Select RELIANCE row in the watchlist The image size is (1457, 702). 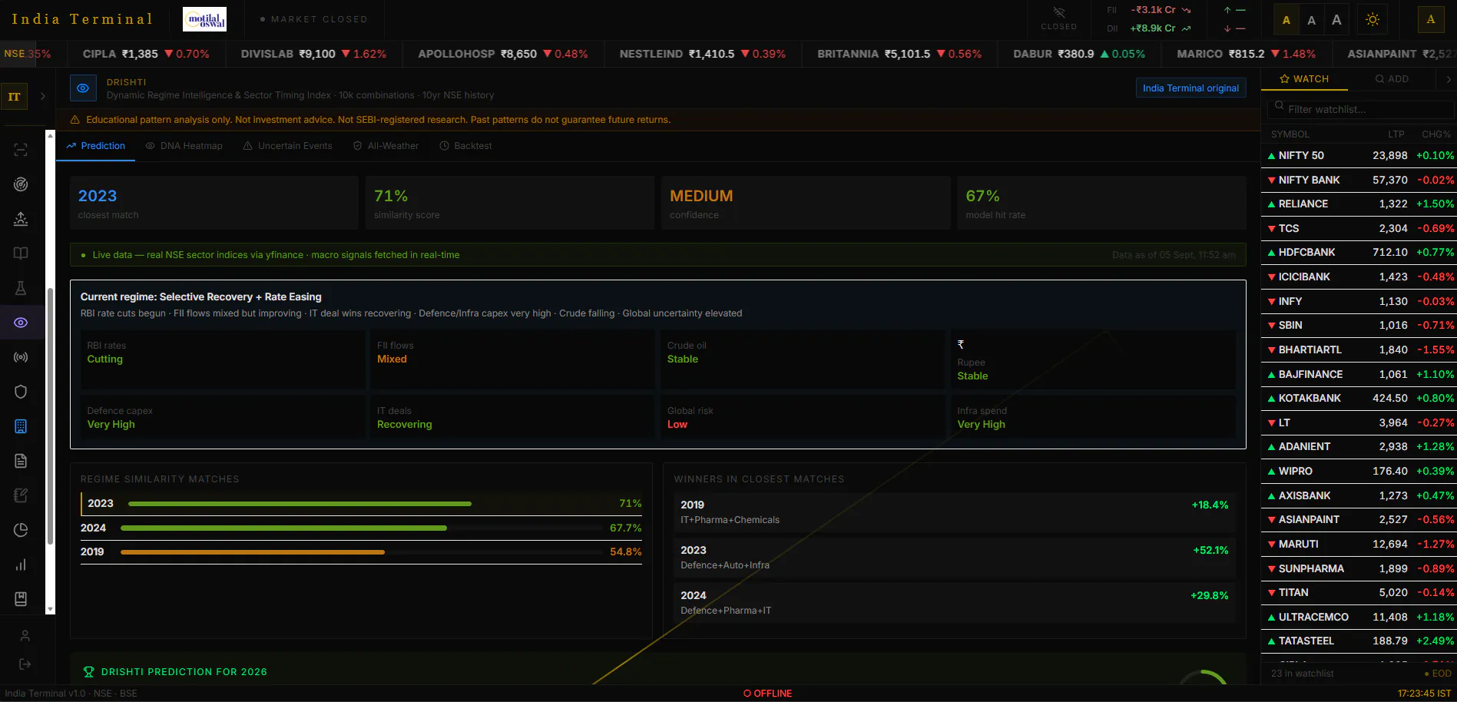coord(1359,204)
